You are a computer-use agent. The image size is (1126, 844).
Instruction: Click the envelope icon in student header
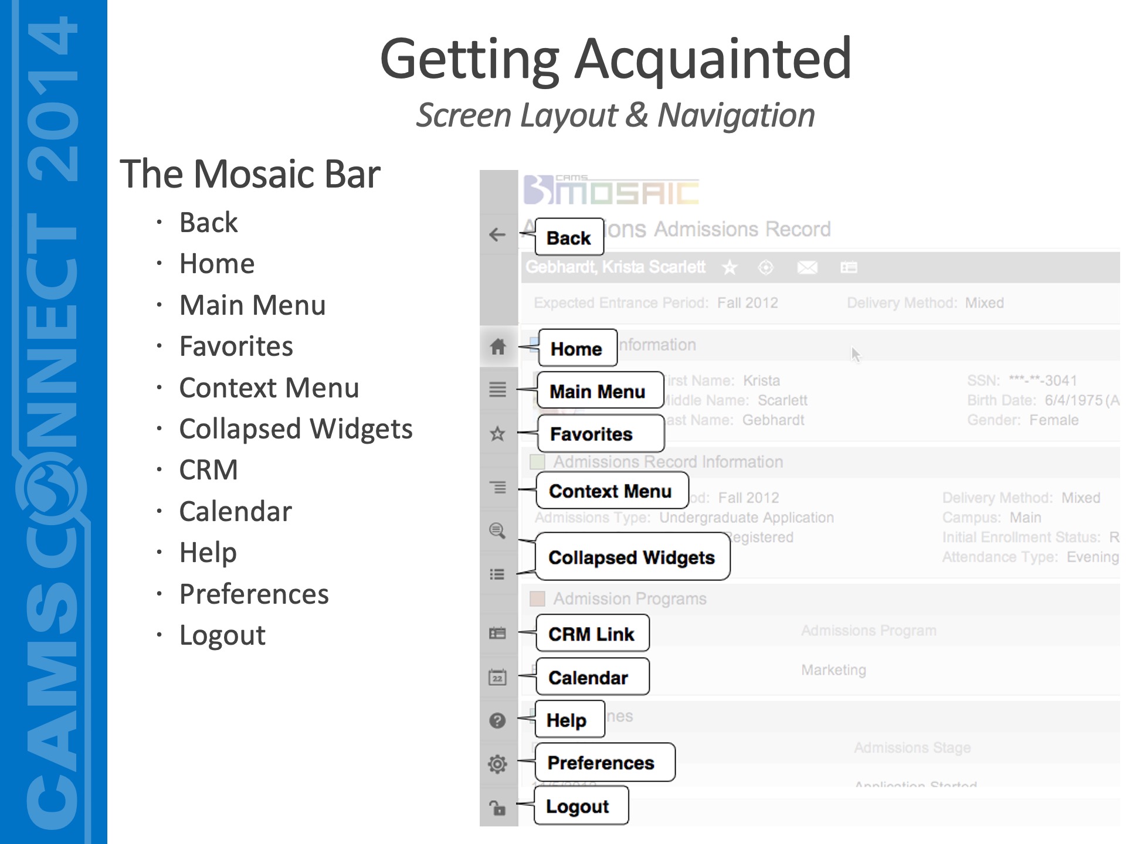point(807,268)
